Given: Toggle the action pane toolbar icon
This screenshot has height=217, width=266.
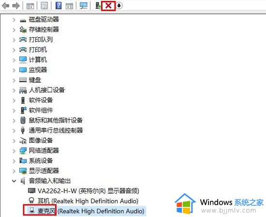Looking at the screenshot, I should (x=69, y=6).
